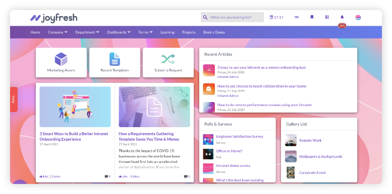This screenshot has height=194, width=392.
Task: View 0 Likes on Onboarding Experience article
Action: click(x=56, y=176)
